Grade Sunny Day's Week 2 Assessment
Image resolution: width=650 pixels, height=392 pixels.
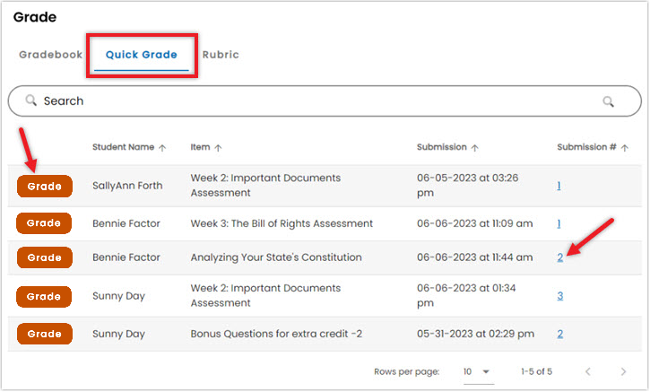[44, 297]
